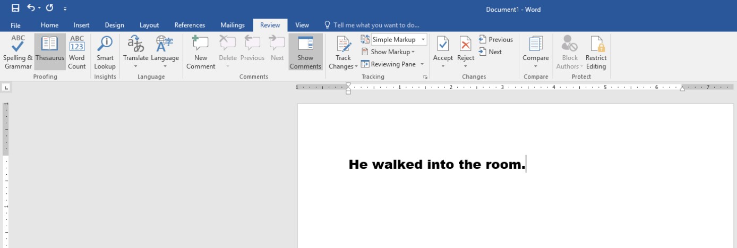Expand the Reviewing Pane dropdown arrow

422,64
